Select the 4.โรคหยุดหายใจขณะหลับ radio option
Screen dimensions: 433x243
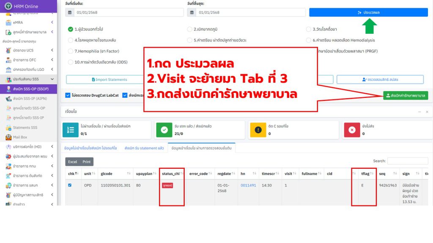tap(70, 40)
